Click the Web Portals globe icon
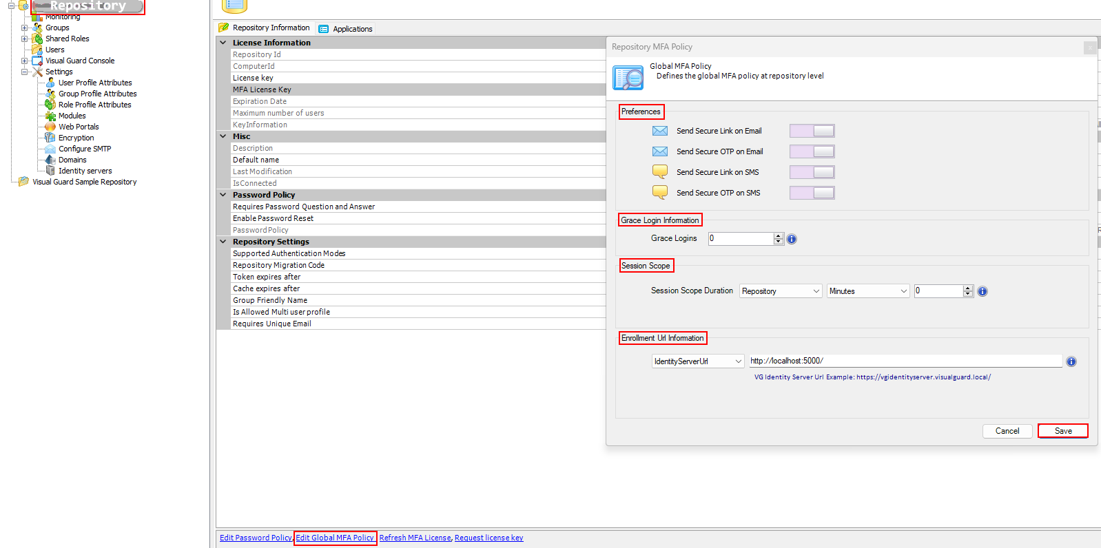Image resolution: width=1101 pixels, height=548 pixels. (x=50, y=127)
